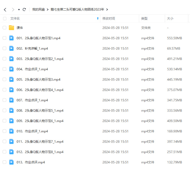Screen dimensions: 190x169
Task: Click the blue sort arrow in the 文件名 column
Action: click(98, 18)
